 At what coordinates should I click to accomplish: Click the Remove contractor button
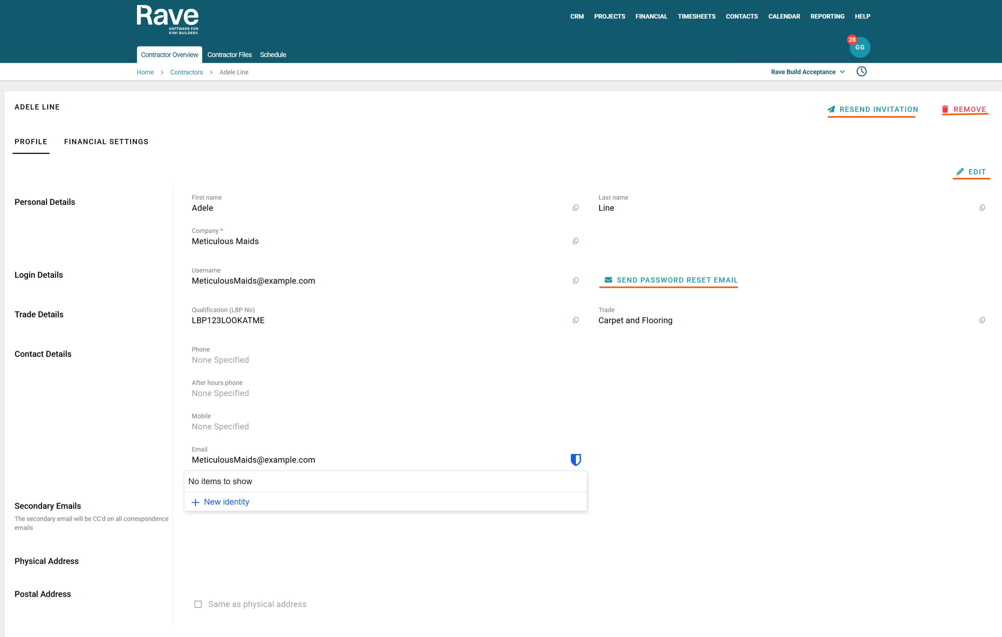[965, 110]
